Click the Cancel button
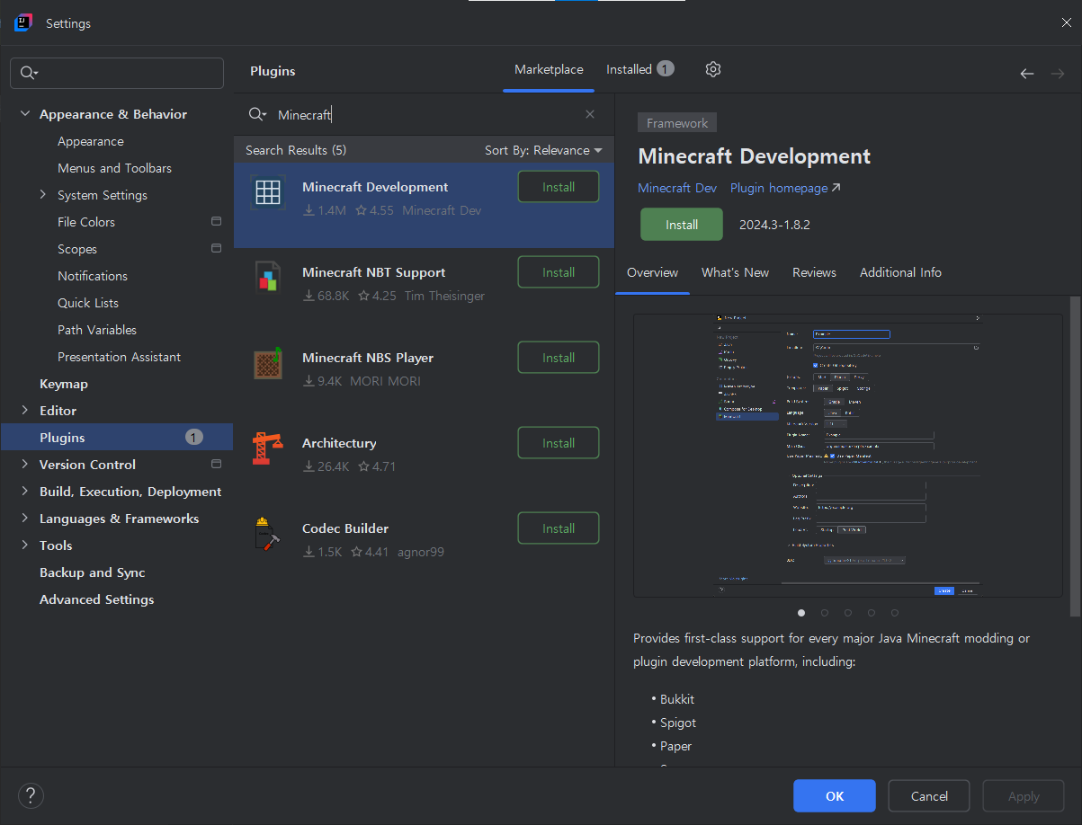1082x825 pixels. pos(929,796)
